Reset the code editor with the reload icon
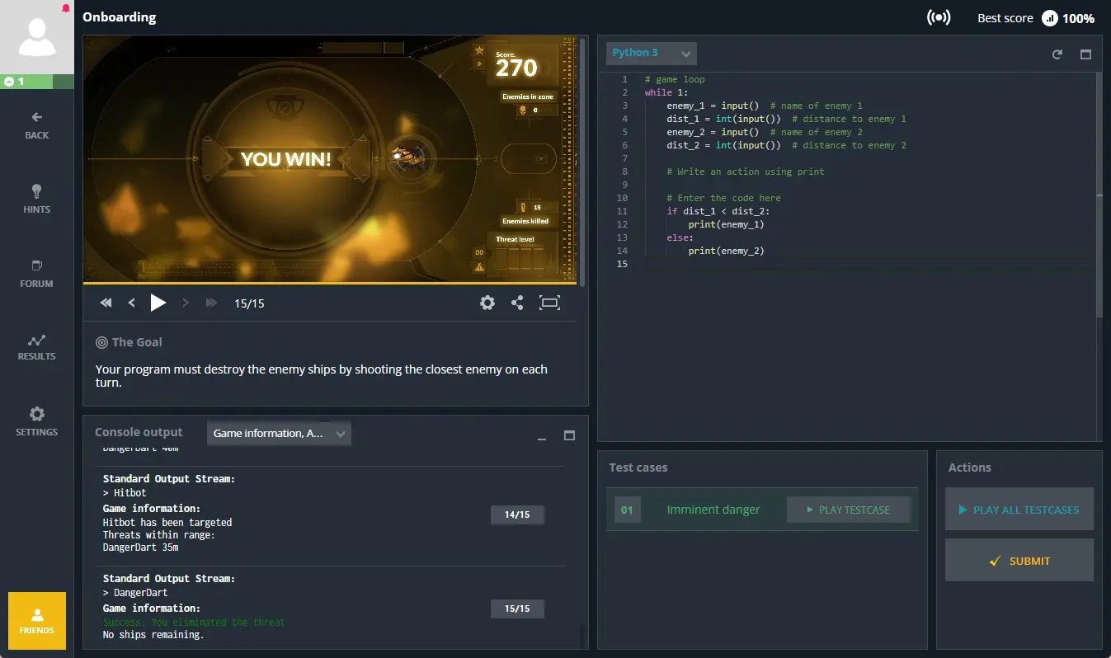The image size is (1111, 658). pos(1057,54)
